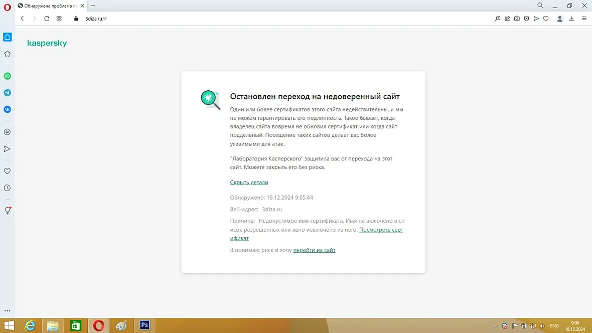Close the 'Обнаружена проблема' tab
The height and width of the screenshot is (333, 592).
[82, 6]
